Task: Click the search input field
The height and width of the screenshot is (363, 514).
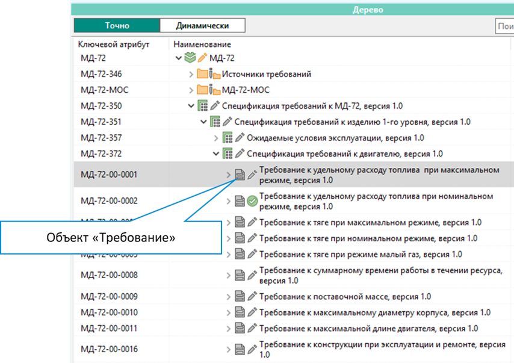Action: (x=504, y=25)
